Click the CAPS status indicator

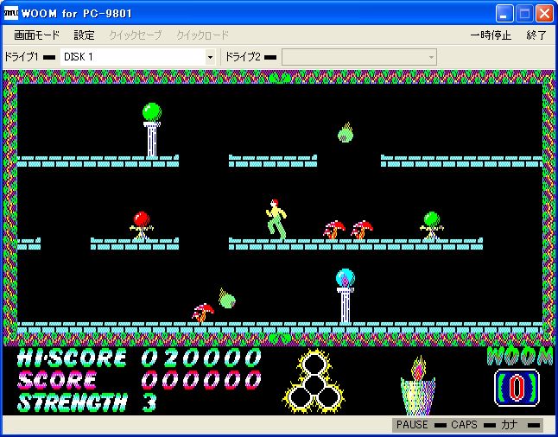pos(472,425)
